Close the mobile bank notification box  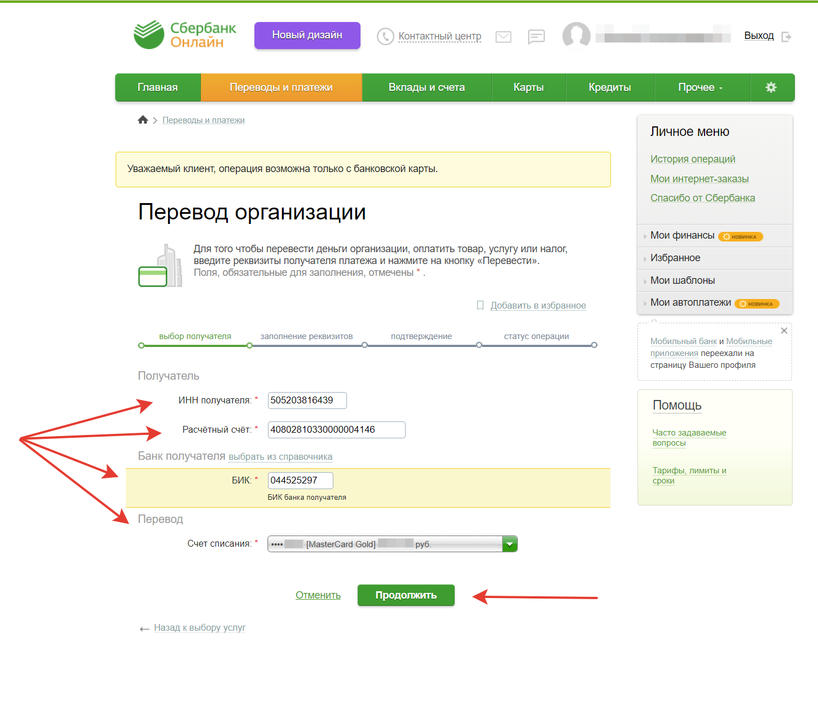784,331
